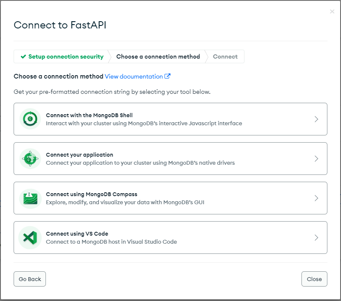The height and width of the screenshot is (301, 341).
Task: Expand the MongoDB Shell option chevron
Action: click(316, 119)
